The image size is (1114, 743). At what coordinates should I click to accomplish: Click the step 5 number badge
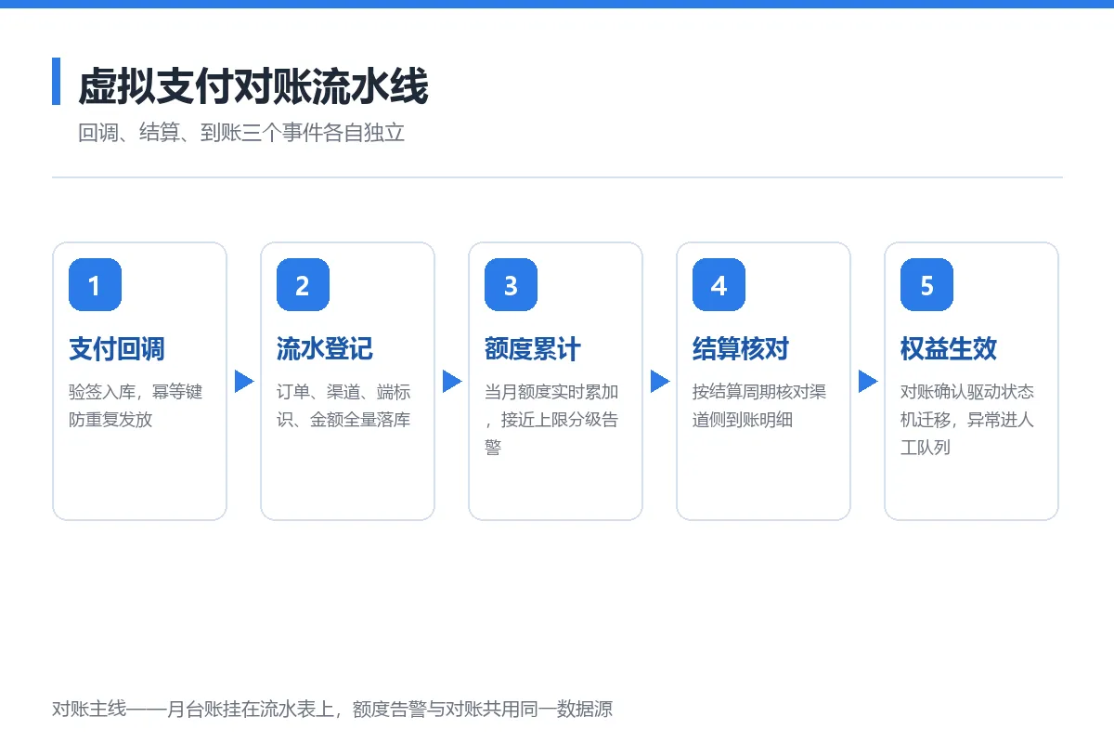click(x=926, y=284)
